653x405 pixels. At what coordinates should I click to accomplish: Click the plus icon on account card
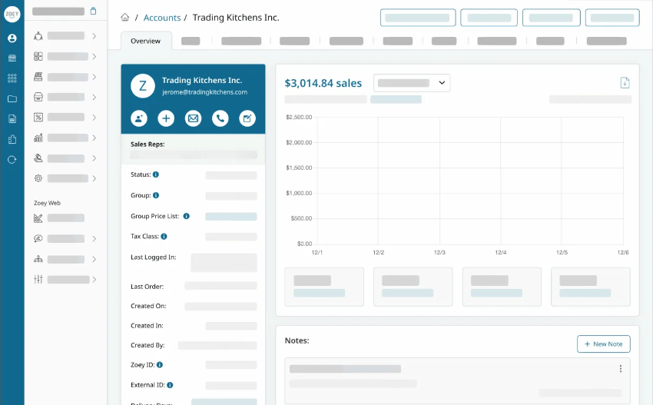click(x=166, y=118)
